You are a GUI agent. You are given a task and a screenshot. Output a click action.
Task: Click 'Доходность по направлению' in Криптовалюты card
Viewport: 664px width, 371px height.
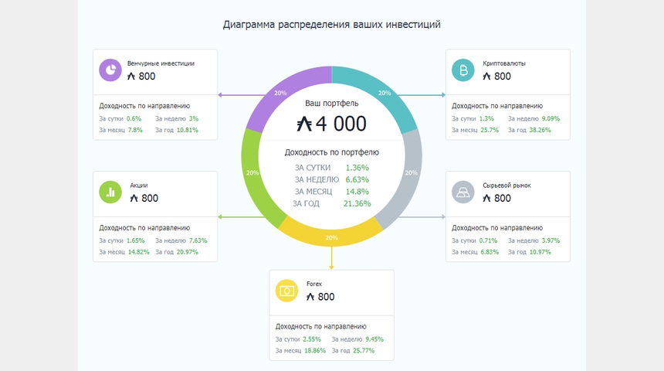pos(497,106)
